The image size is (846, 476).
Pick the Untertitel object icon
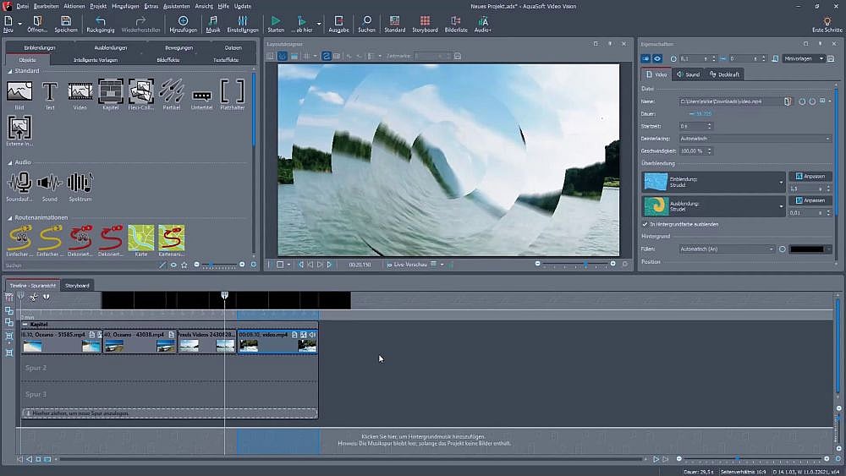pos(202,95)
